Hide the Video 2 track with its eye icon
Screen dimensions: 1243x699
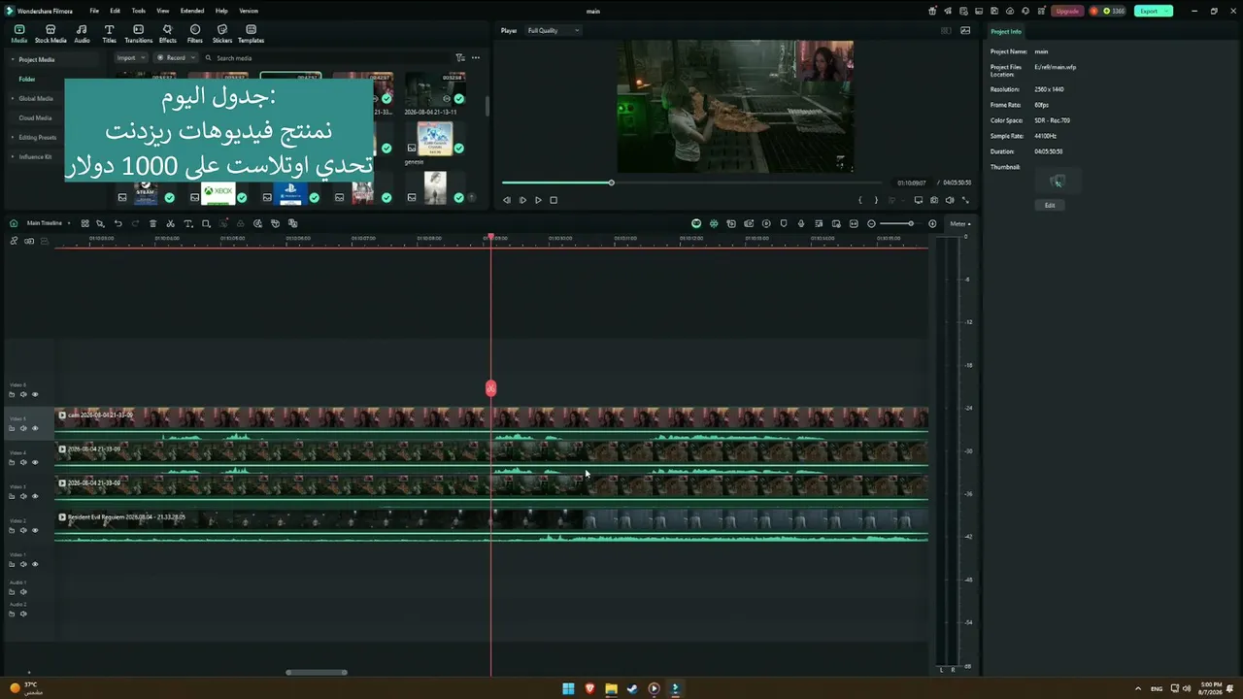pos(35,530)
